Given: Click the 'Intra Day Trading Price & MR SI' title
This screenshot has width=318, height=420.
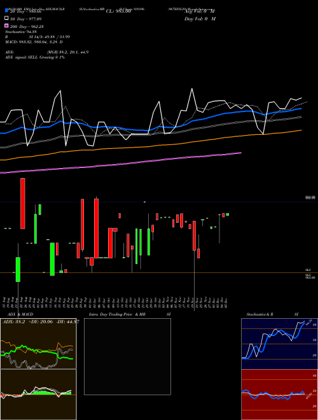Looking at the screenshot, I should pos(130,314).
